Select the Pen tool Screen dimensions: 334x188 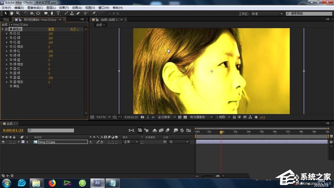(52, 13)
